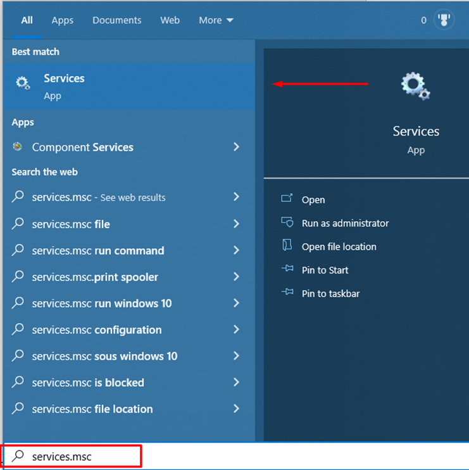Click the magnifier icon in search box
This screenshot has height=470, width=469.
coord(19,455)
